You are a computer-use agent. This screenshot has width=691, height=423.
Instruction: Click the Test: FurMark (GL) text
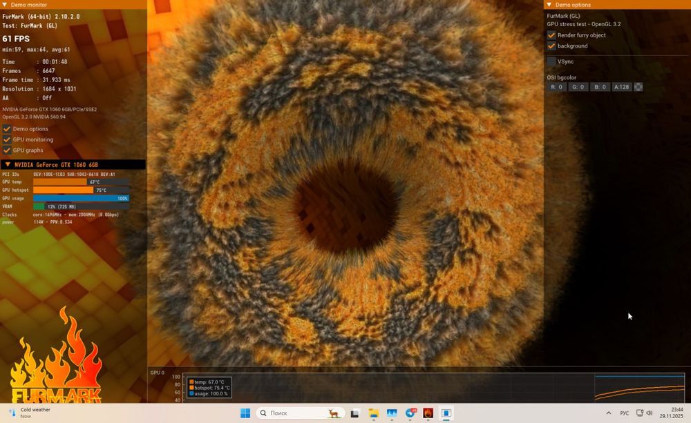30,26
